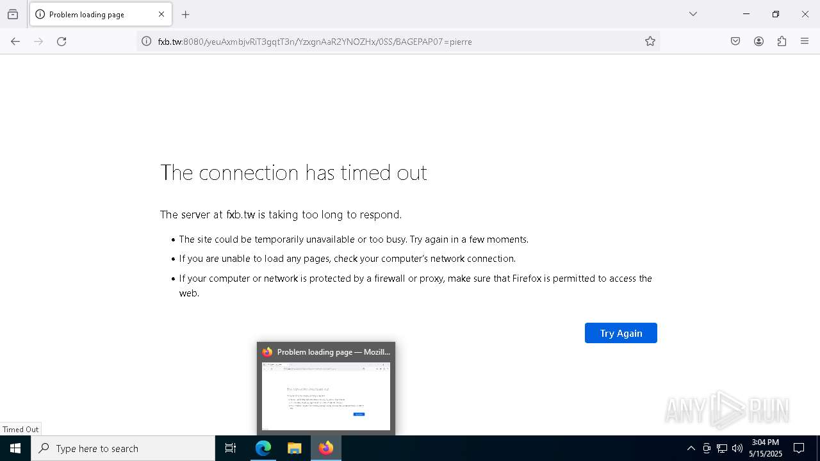This screenshot has height=461, width=820.
Task: Open the Problem loading page window thumbnail
Action: (326, 389)
